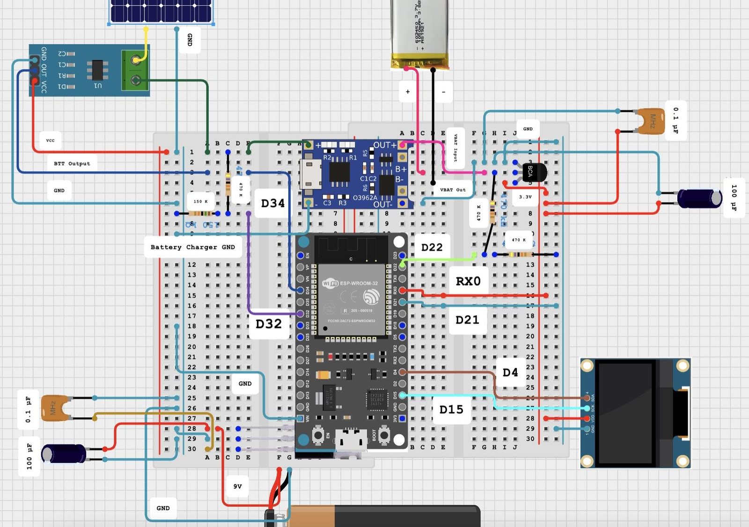Click the light green wire at D22
Screen dimensions: 749x527
pos(438,259)
